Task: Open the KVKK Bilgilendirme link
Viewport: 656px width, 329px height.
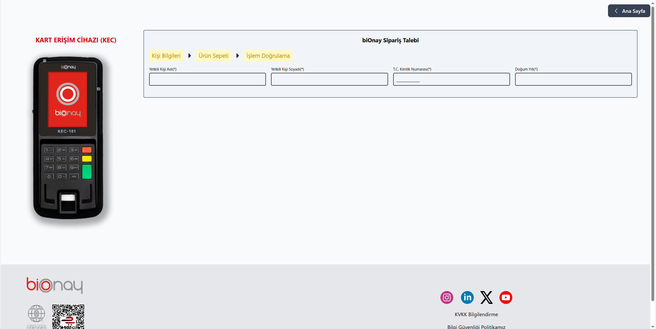Action: 476,314
